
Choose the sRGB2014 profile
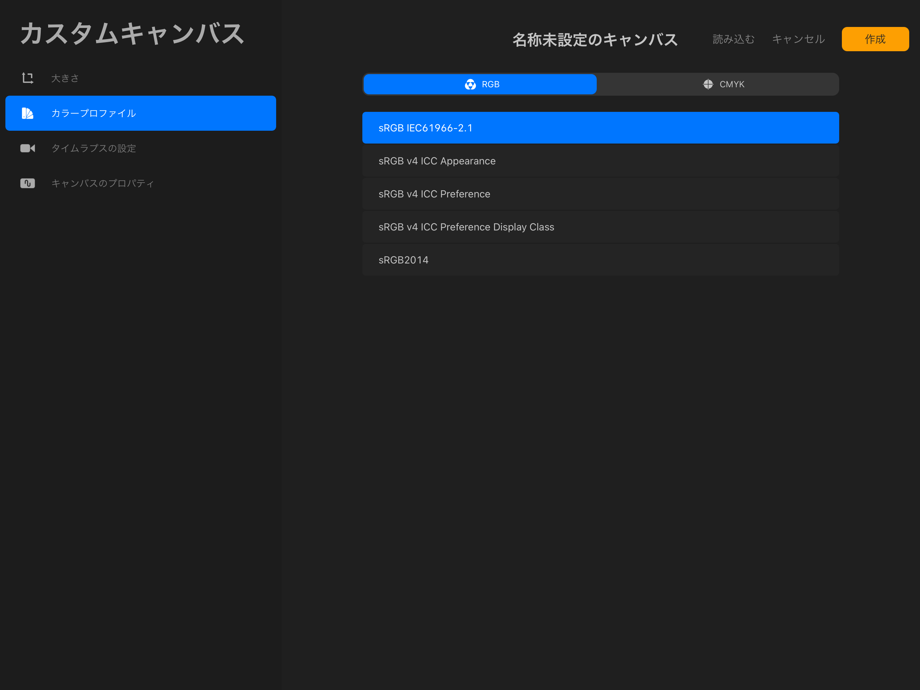600,260
